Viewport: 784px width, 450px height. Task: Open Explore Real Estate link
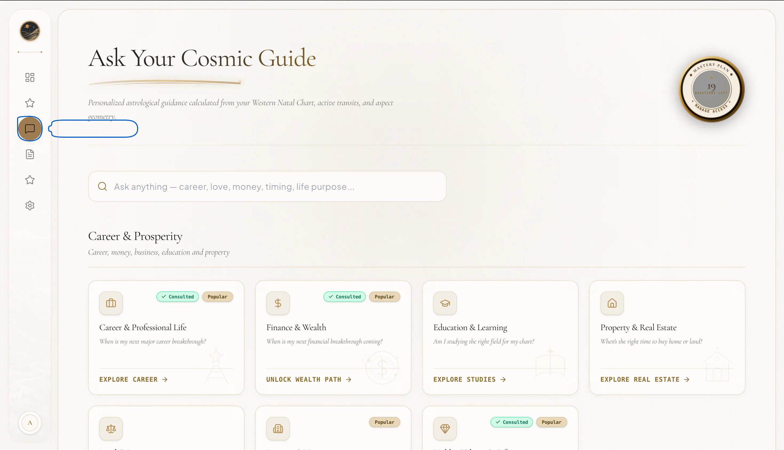pos(645,379)
